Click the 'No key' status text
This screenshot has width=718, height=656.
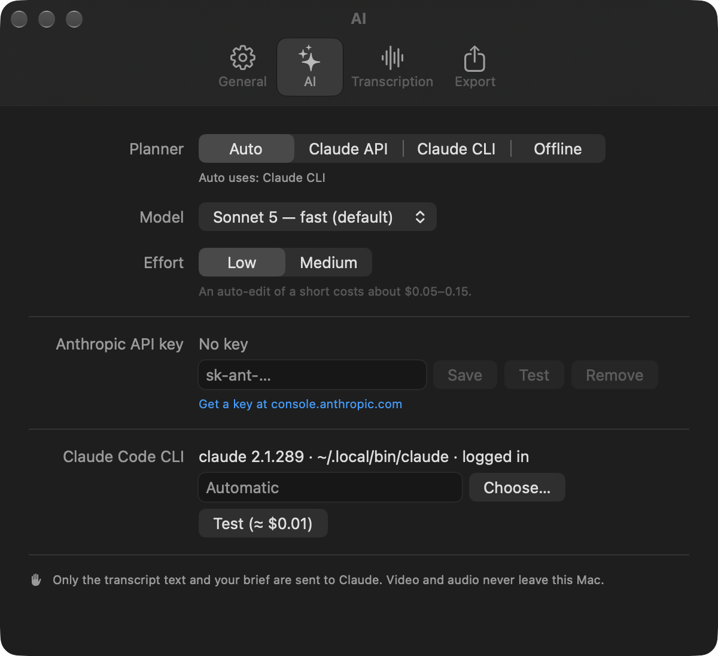pos(223,344)
